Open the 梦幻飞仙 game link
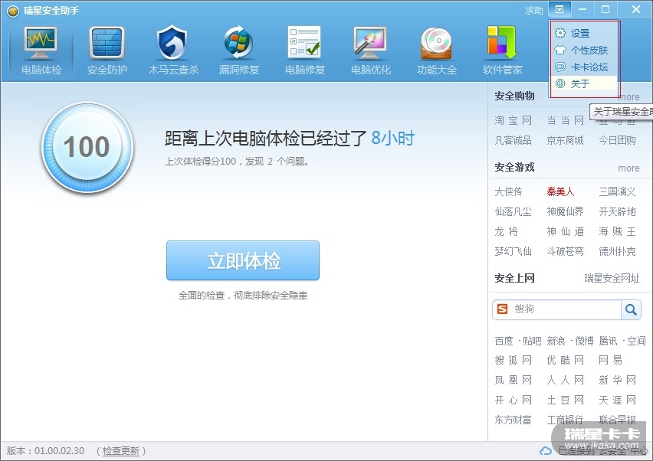The image size is (653, 461). 513,251
